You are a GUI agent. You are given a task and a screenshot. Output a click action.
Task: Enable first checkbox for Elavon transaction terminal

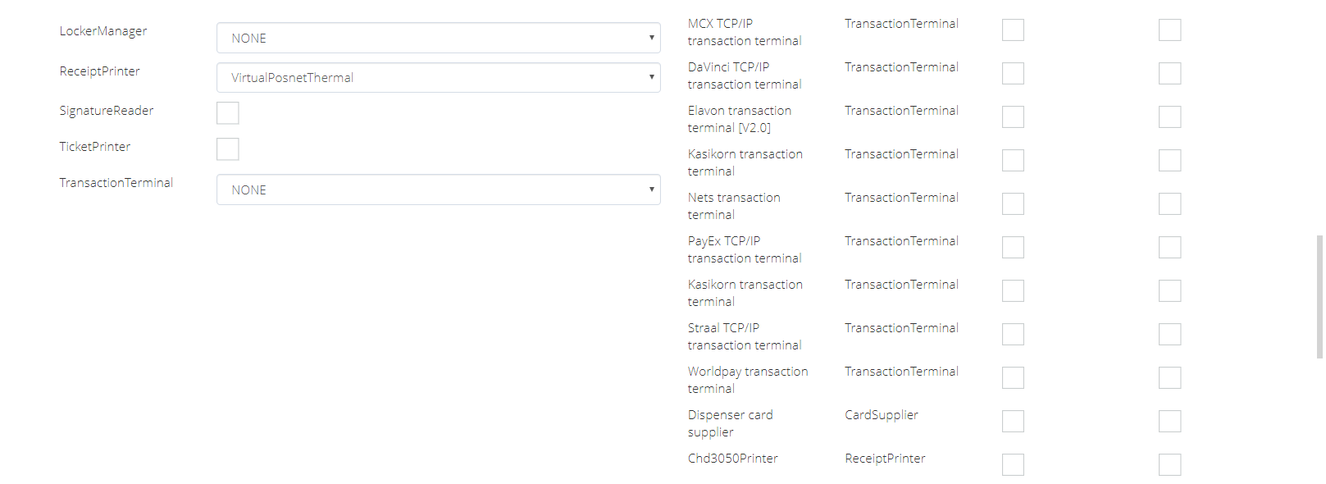click(x=1013, y=117)
